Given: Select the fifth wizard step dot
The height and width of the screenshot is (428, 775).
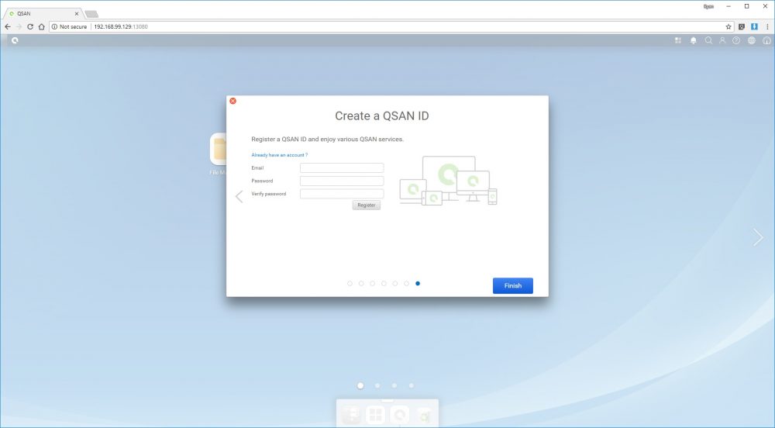Looking at the screenshot, I should point(395,284).
